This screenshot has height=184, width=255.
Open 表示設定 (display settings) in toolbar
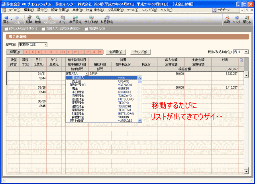click(x=75, y=20)
